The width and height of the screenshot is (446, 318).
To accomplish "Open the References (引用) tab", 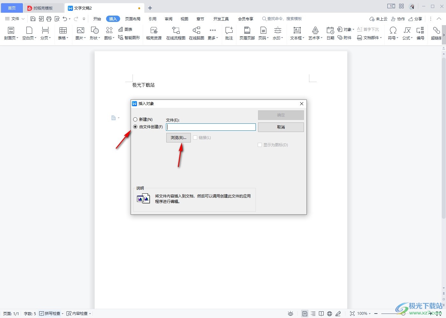I will click(x=153, y=19).
